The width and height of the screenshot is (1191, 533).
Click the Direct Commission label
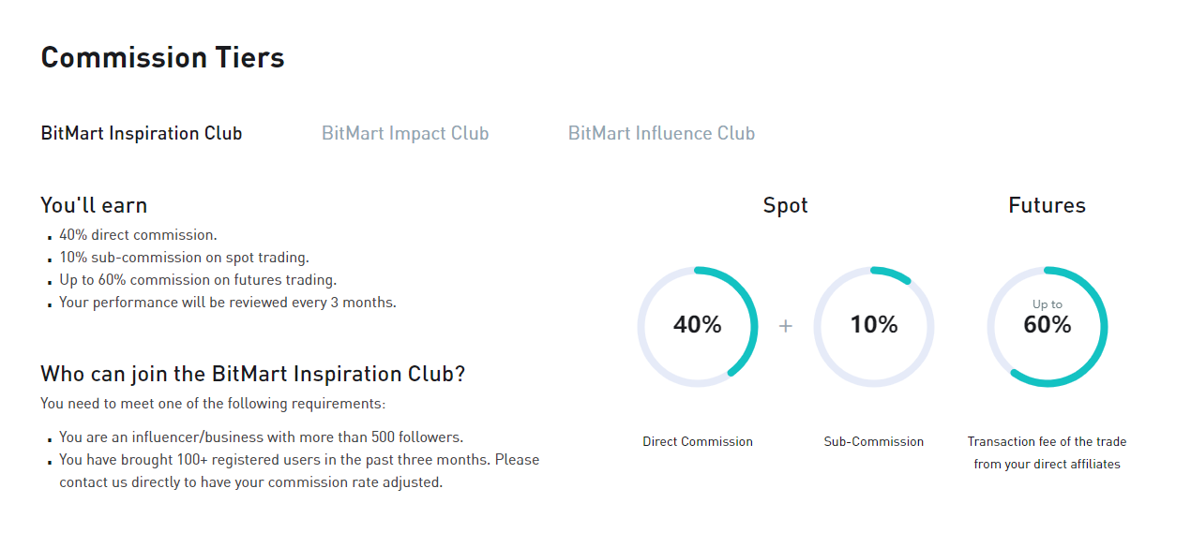coord(698,441)
